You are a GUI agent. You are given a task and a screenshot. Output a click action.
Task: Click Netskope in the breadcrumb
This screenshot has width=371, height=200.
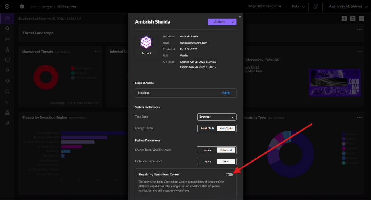pos(47,7)
